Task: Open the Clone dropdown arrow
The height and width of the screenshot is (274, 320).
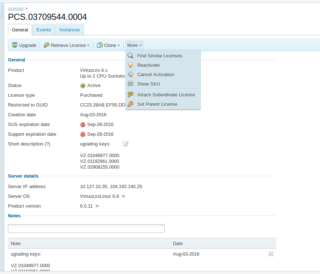Action: point(119,45)
